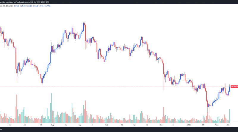Image resolution: width=238 pixels, height=132 pixels.
Task: Click the tall green volume bar at far right
Action: pos(230,116)
